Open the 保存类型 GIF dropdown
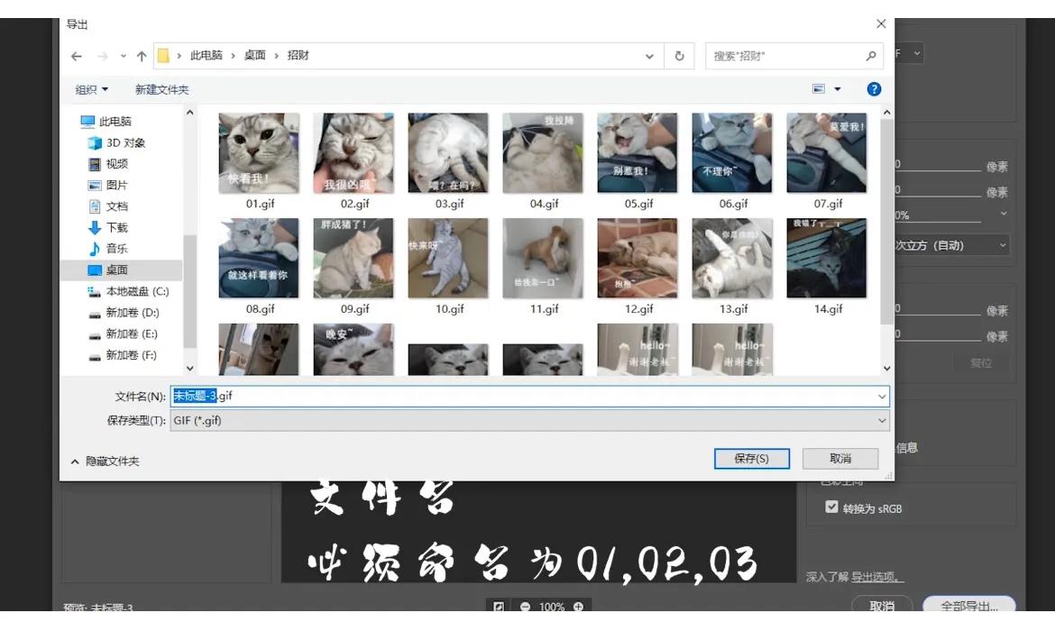The image size is (1055, 622). (x=881, y=419)
